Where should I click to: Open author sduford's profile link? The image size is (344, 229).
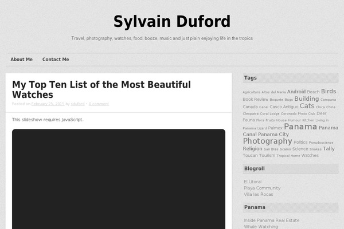click(x=77, y=104)
